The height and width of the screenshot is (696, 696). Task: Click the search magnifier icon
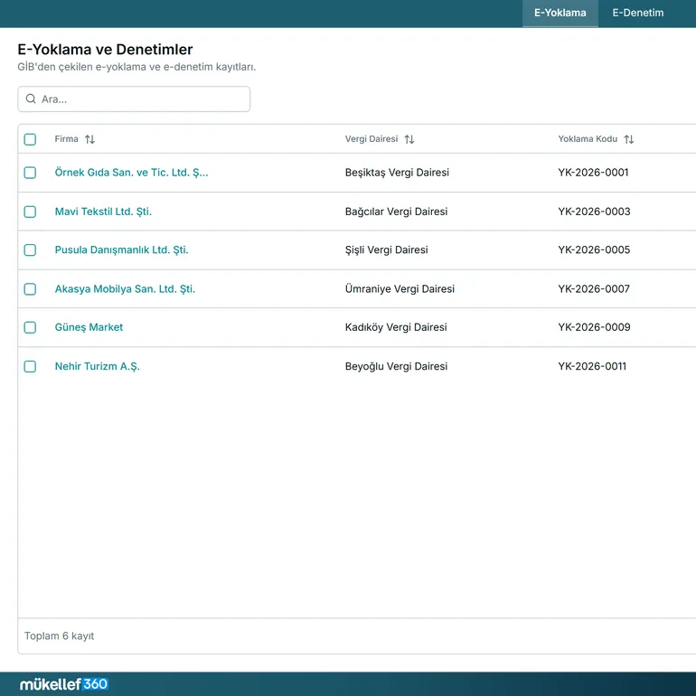click(31, 99)
